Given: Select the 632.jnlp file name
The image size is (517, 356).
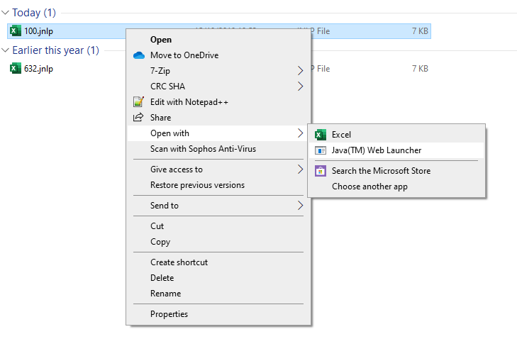Looking at the screenshot, I should click(x=38, y=69).
